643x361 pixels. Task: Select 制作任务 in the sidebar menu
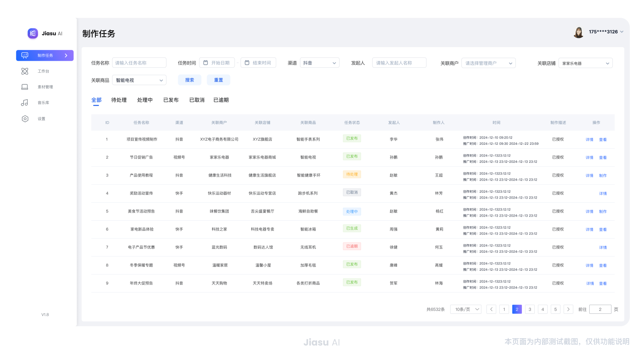click(x=45, y=56)
